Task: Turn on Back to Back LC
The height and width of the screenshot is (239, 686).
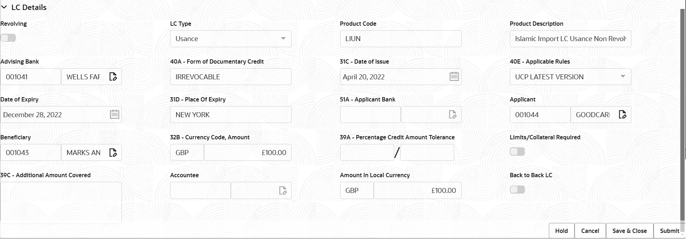Action: [517, 190]
